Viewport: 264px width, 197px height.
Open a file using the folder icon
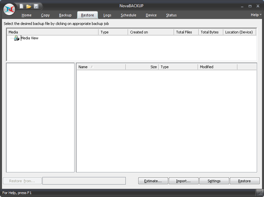click(x=29, y=6)
